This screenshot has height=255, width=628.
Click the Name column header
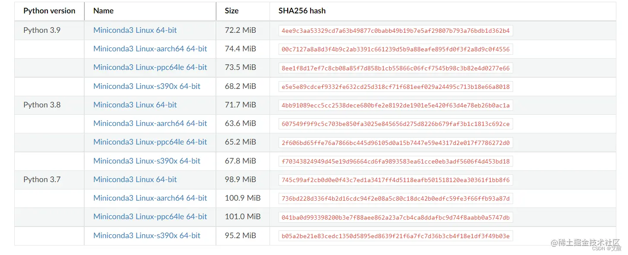(x=103, y=11)
